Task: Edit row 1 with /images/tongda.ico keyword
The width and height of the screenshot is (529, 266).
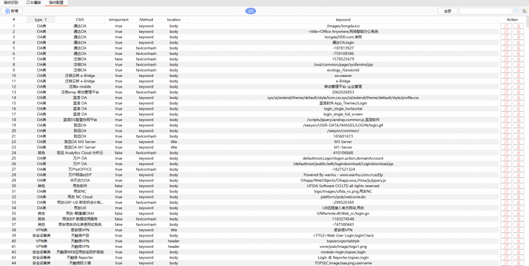Action: [x=506, y=26]
